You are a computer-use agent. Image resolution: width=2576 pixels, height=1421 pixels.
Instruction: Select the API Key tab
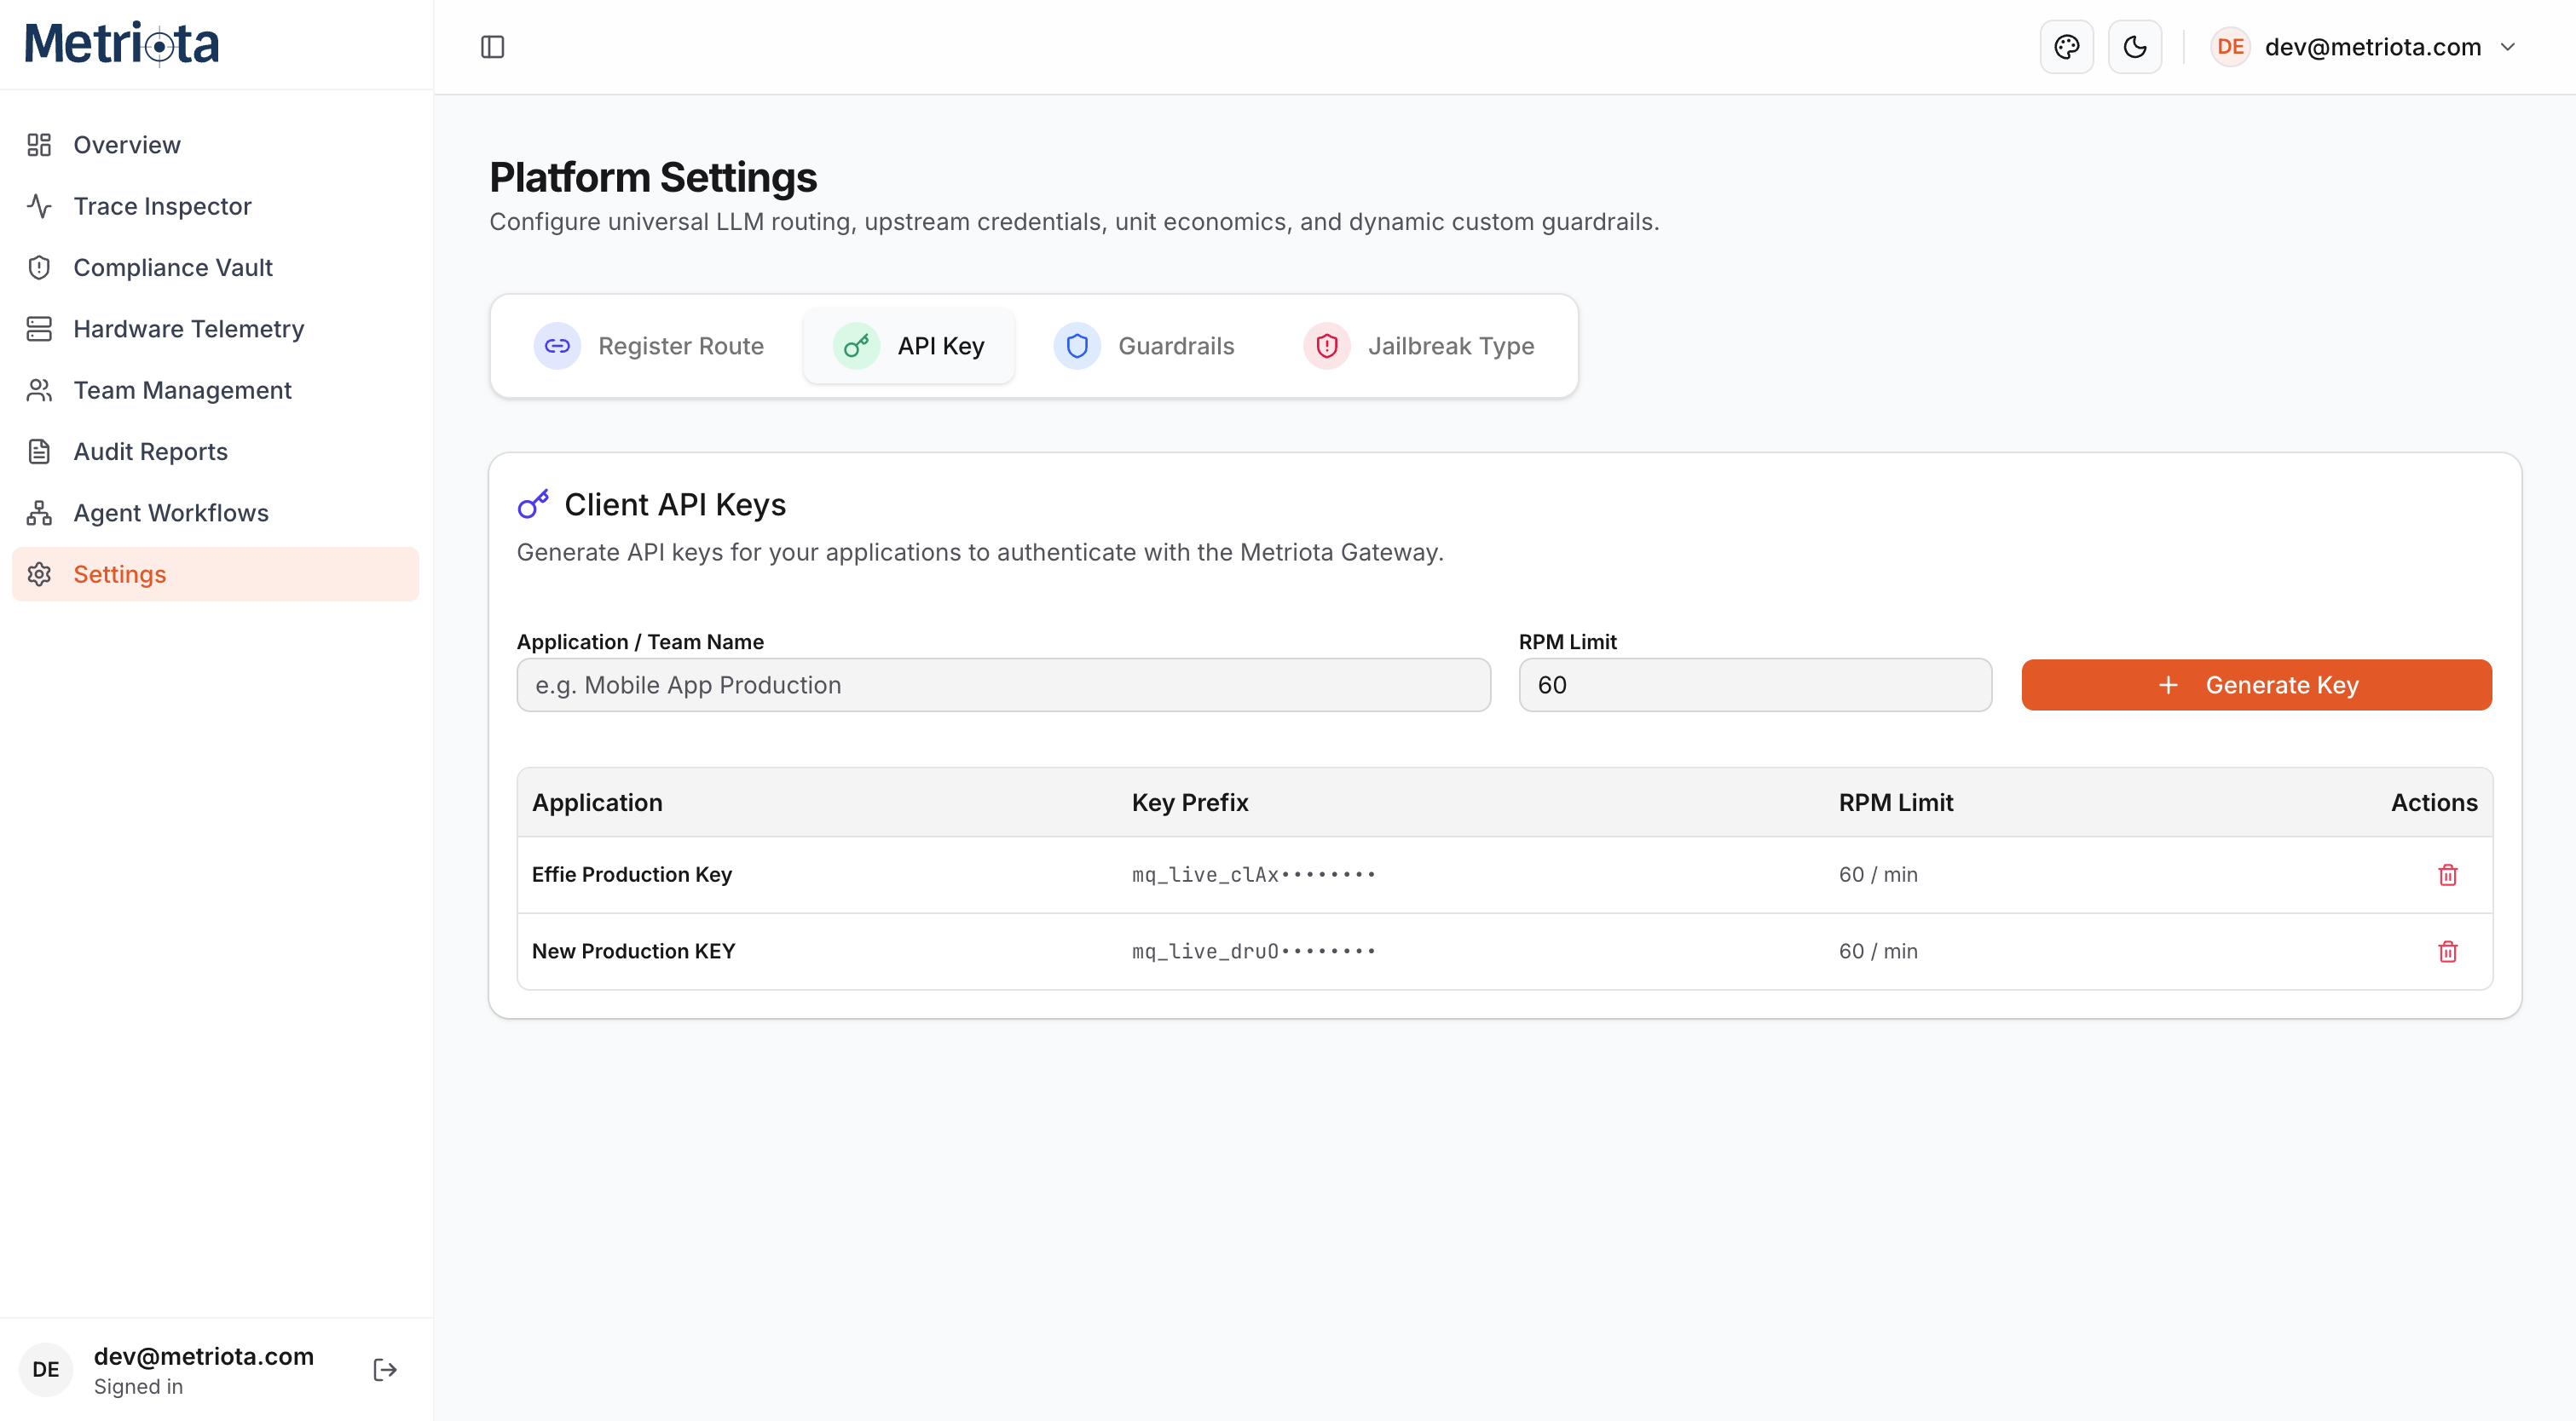pos(909,346)
